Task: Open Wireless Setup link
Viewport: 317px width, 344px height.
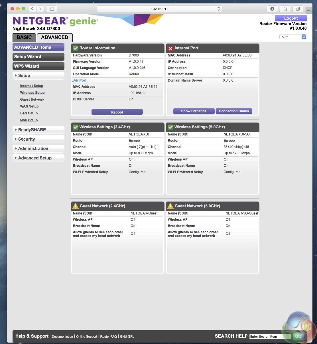Action: pos(32,93)
